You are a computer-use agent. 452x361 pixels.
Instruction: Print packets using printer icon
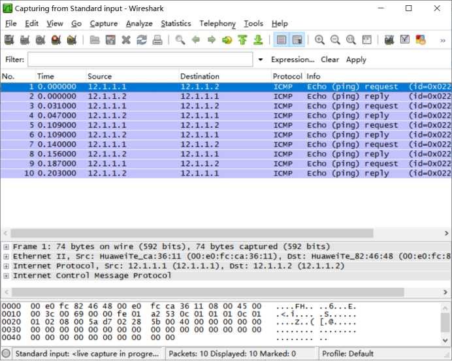157,40
